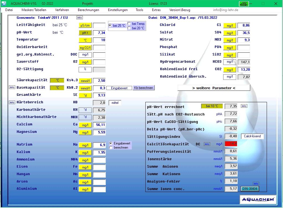The image size is (283, 208).
Task: Click the Ks4.3 mmol/l unit button
Action: click(x=85, y=81)
